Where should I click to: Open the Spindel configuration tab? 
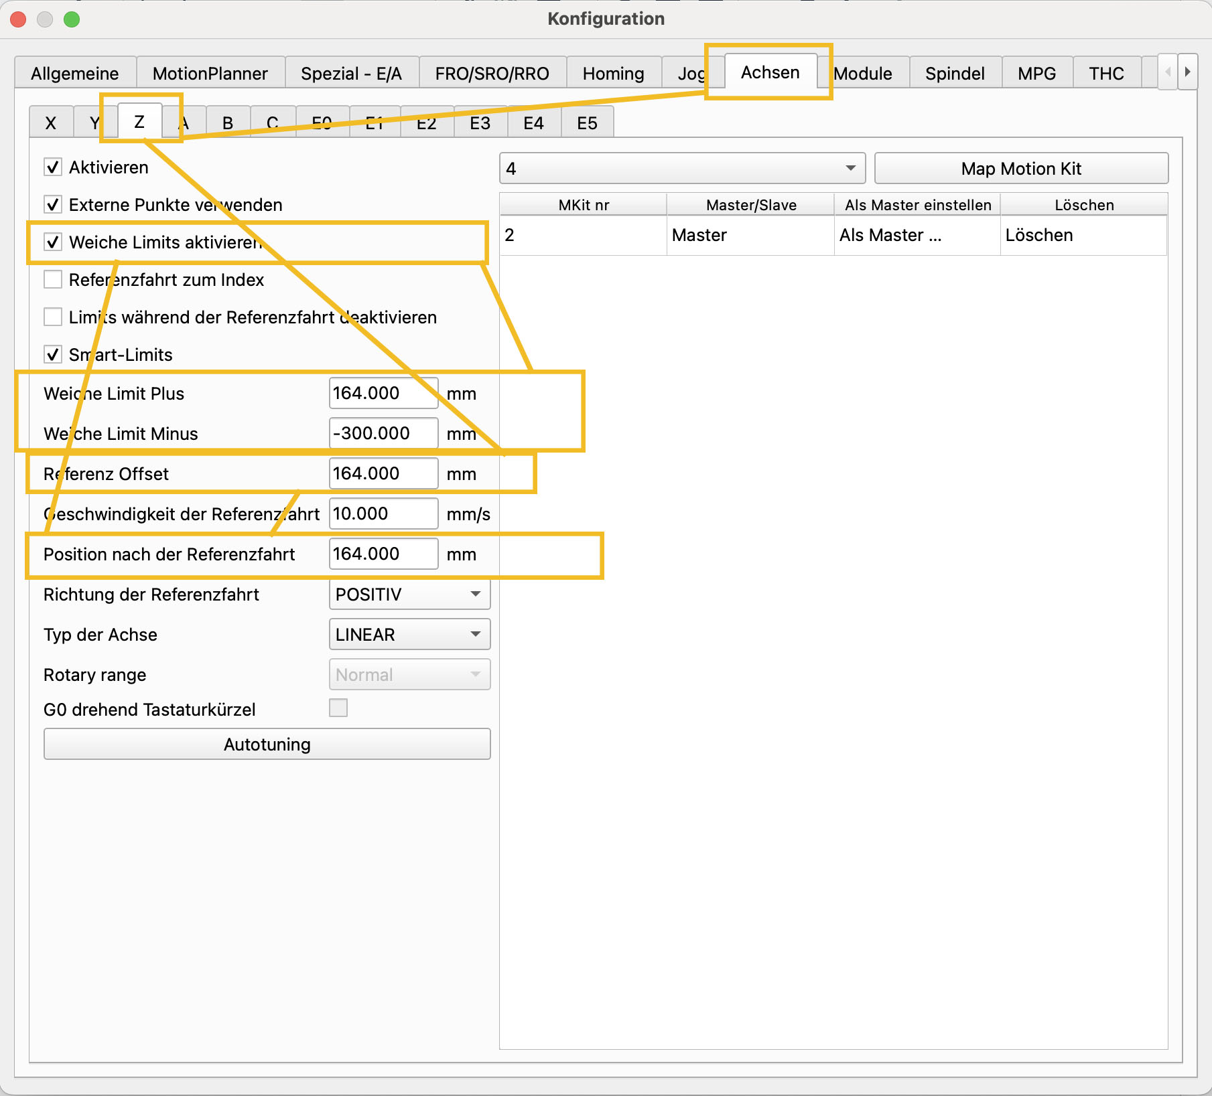pyautogui.click(x=955, y=74)
